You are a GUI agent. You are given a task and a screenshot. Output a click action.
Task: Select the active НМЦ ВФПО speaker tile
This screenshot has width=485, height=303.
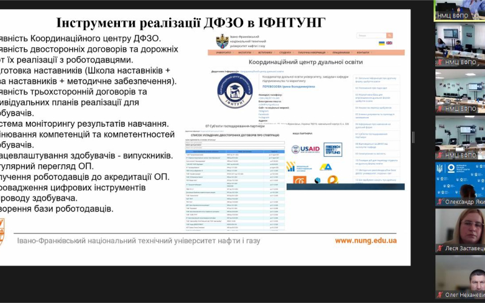460,10
